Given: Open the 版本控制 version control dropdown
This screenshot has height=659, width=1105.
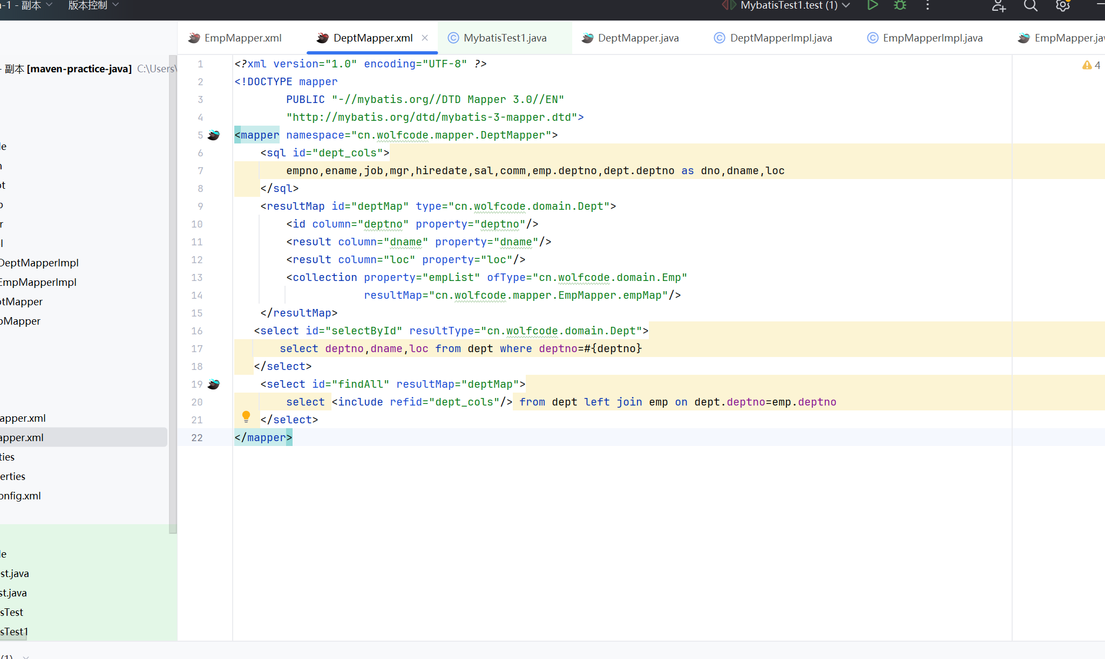Looking at the screenshot, I should [93, 5].
